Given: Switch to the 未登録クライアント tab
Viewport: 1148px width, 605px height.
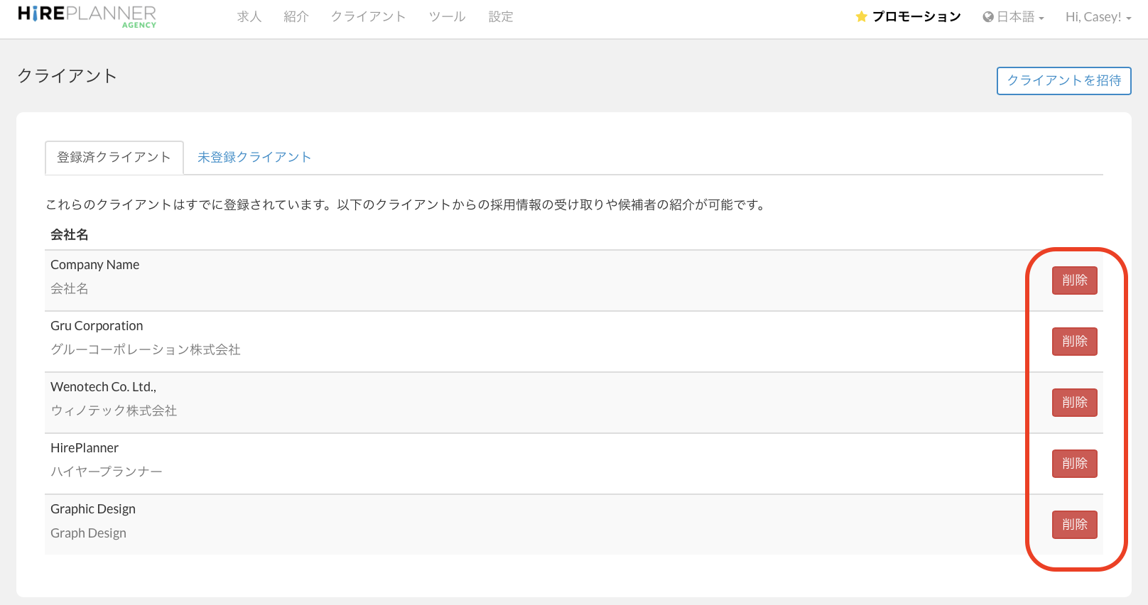Looking at the screenshot, I should (x=254, y=157).
